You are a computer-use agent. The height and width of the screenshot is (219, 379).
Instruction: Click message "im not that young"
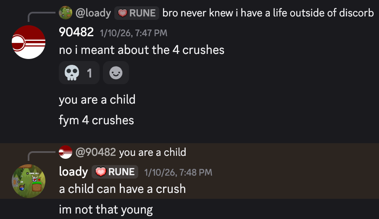tap(105, 209)
